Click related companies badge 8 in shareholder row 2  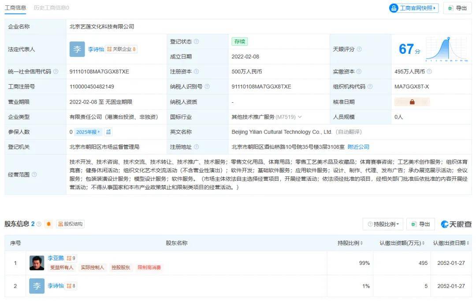(x=71, y=286)
